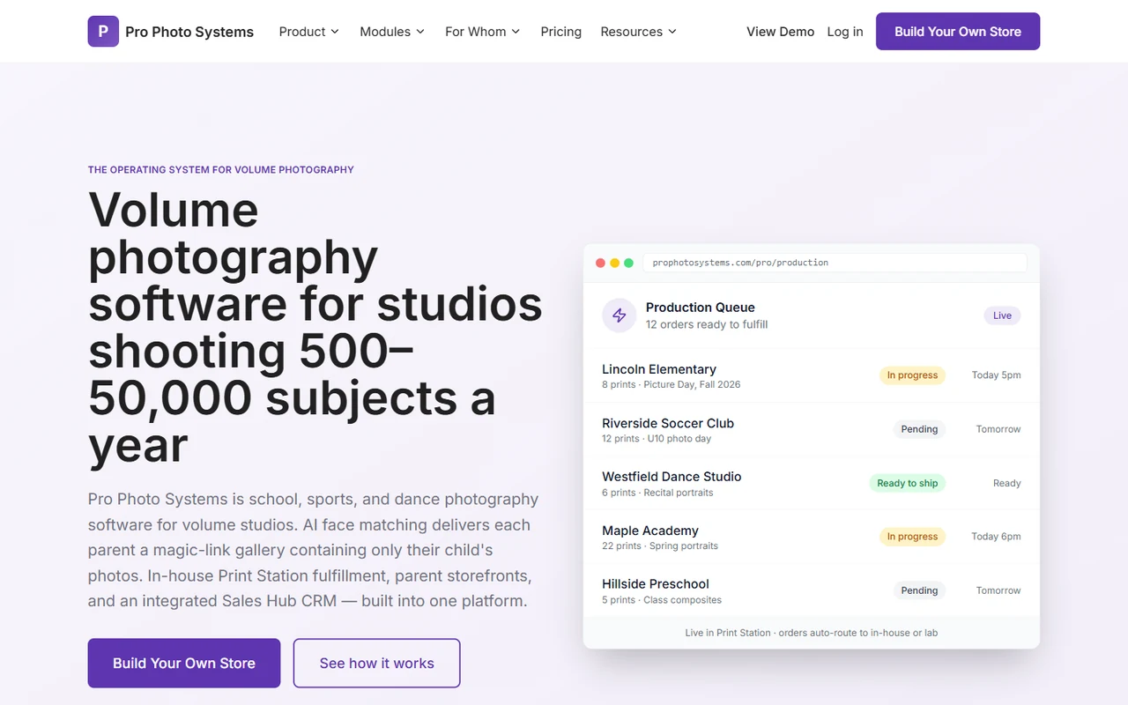
Task: Click '22 prints · Spring portraits'
Action: (660, 546)
